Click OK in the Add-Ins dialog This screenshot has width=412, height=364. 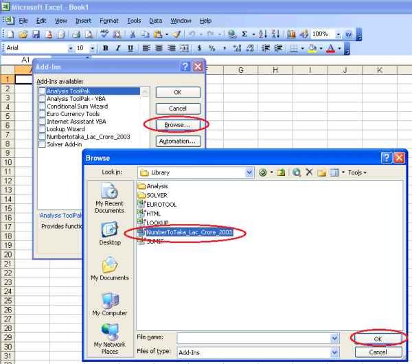click(x=178, y=92)
